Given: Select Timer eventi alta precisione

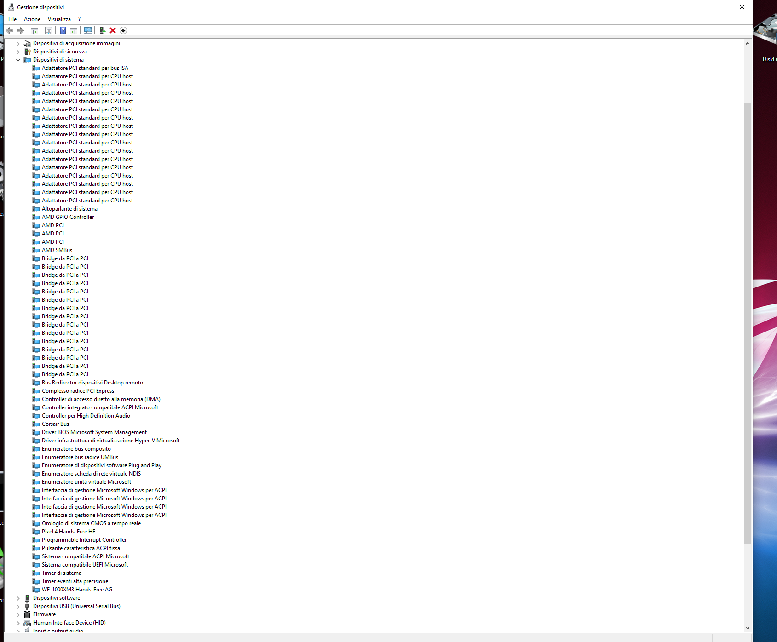Looking at the screenshot, I should 75,581.
